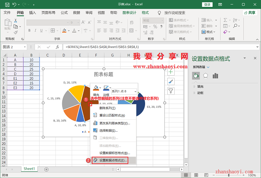Open the mini toolbar 填充 fill button
This screenshot has height=178, width=261.
coord(96,91)
